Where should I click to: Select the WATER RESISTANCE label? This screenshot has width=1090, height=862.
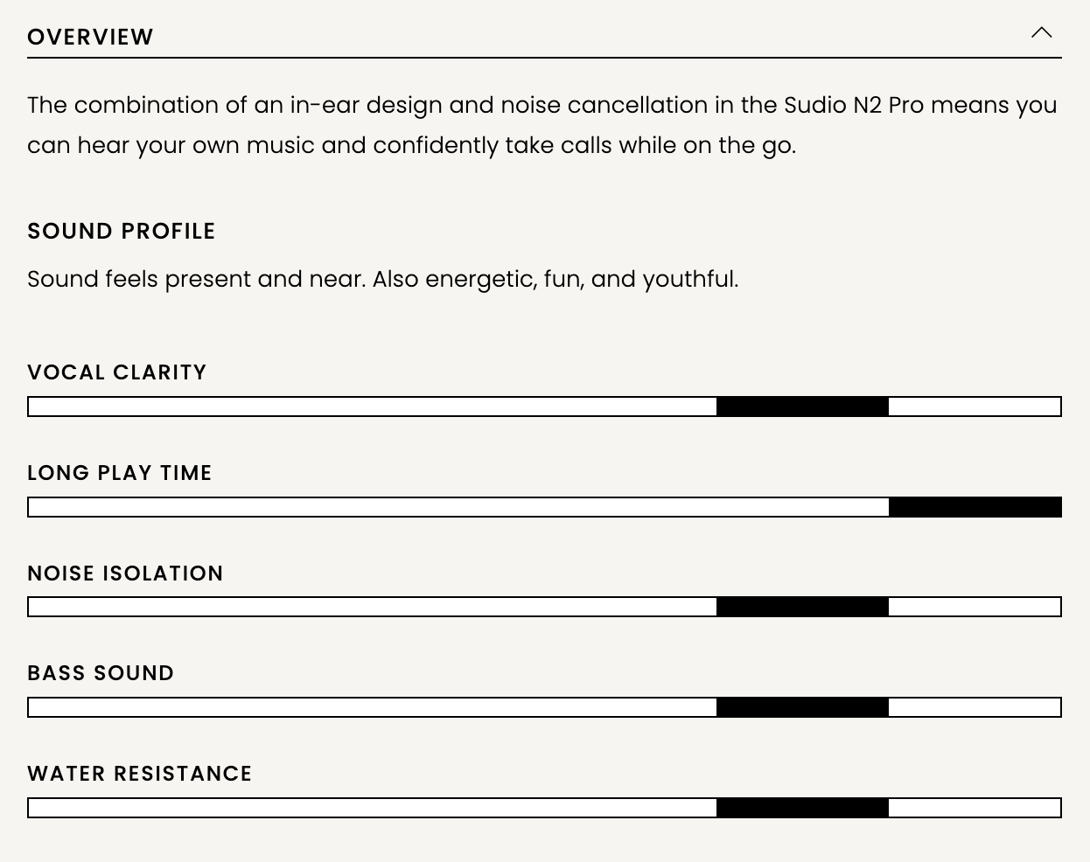pos(140,774)
